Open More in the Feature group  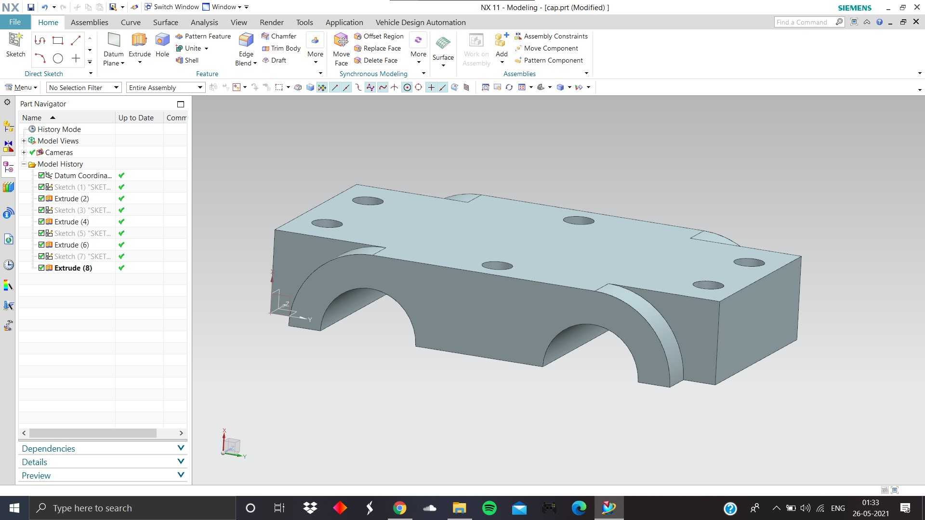tap(315, 49)
